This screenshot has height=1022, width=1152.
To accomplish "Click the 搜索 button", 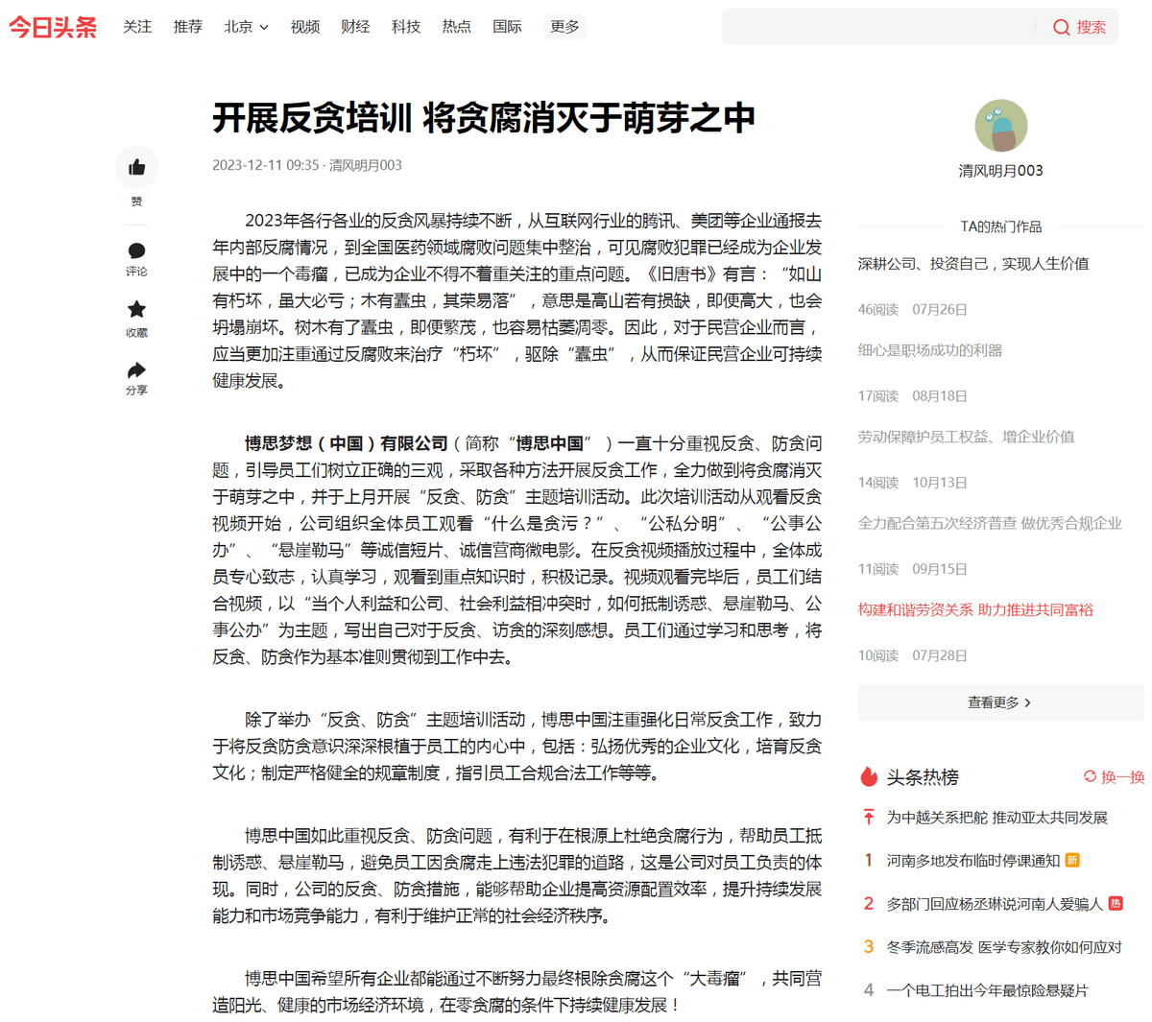I will tap(1078, 27).
